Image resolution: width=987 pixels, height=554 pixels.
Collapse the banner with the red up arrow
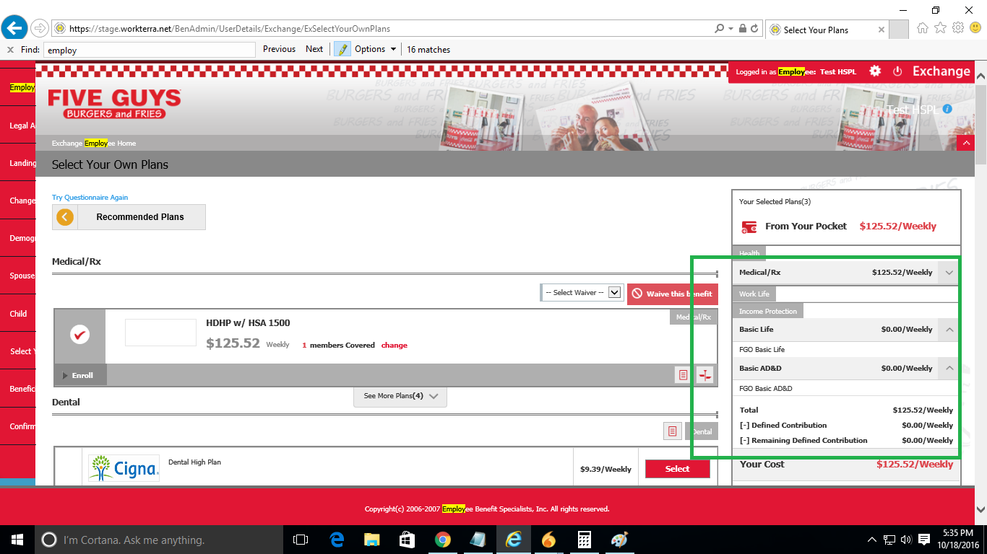click(966, 143)
